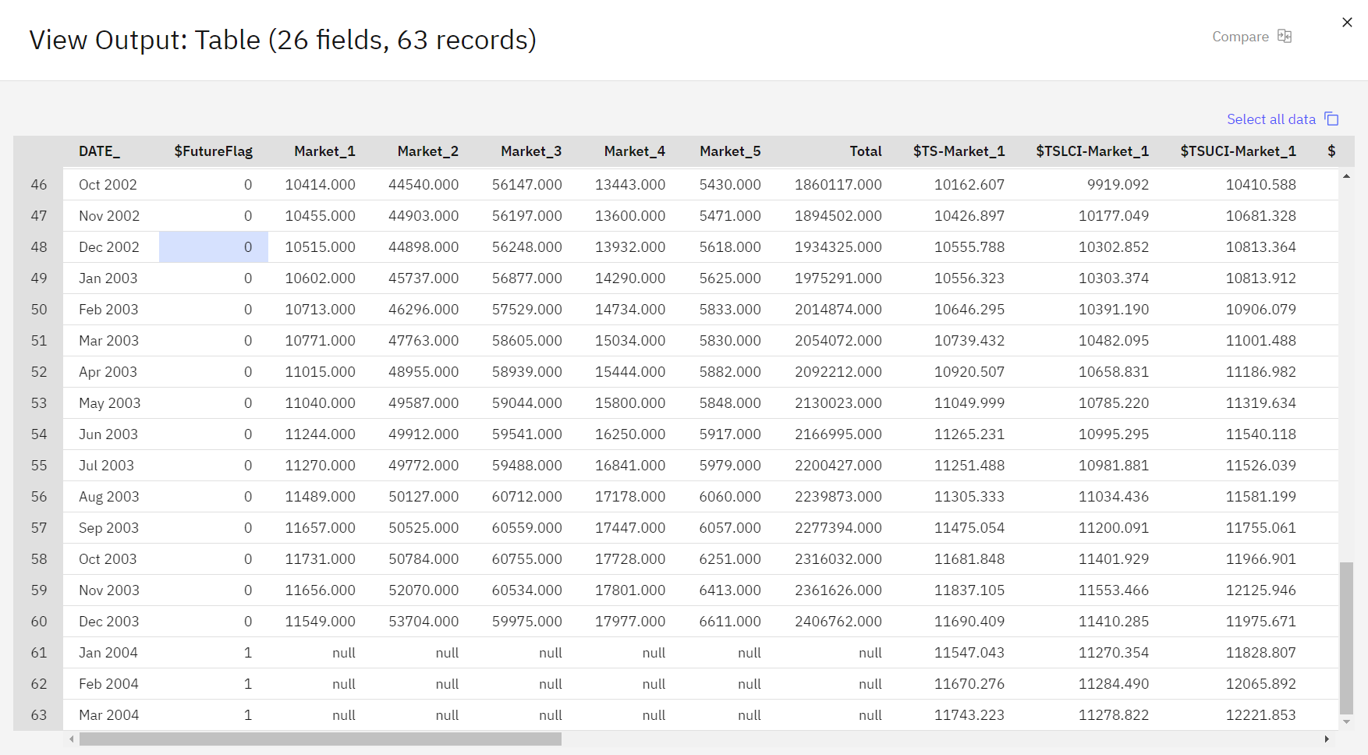Select the Market_2 column header
Image resolution: width=1368 pixels, height=755 pixels.
click(x=427, y=151)
